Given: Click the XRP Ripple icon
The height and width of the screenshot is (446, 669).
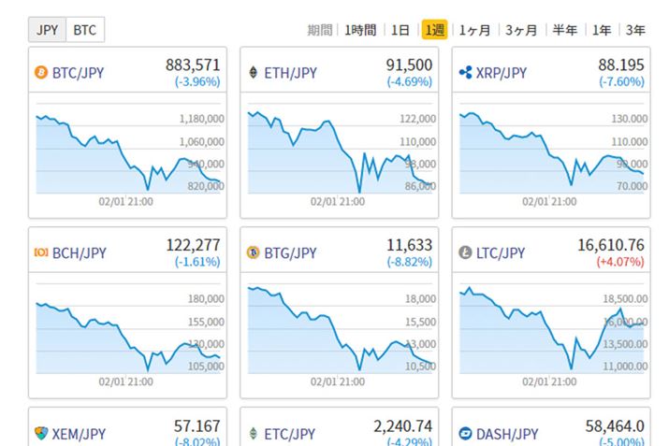Looking at the screenshot, I should click(x=465, y=73).
